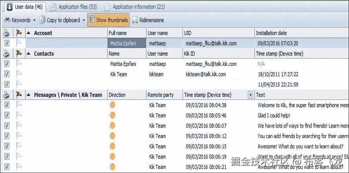
Task: Open the Application files (53) tab
Action: pyautogui.click(x=74, y=7)
